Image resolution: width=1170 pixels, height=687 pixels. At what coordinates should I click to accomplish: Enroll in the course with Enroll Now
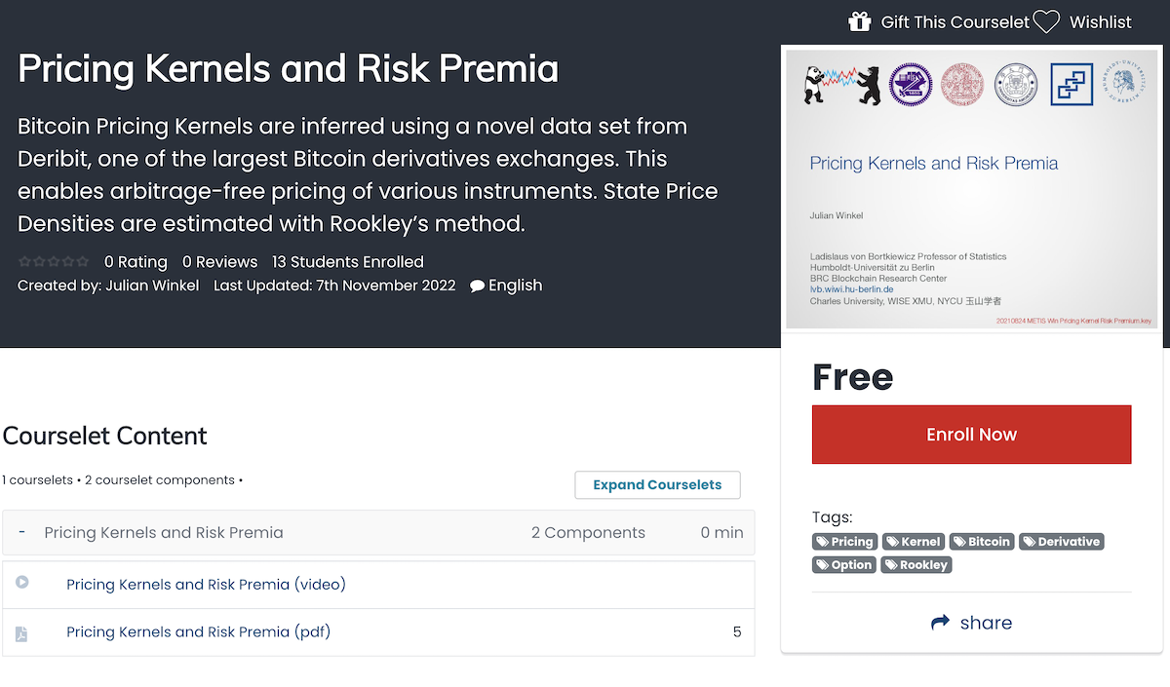click(x=971, y=435)
